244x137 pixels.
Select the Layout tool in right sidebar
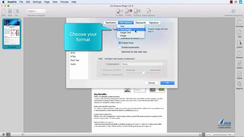point(239,43)
